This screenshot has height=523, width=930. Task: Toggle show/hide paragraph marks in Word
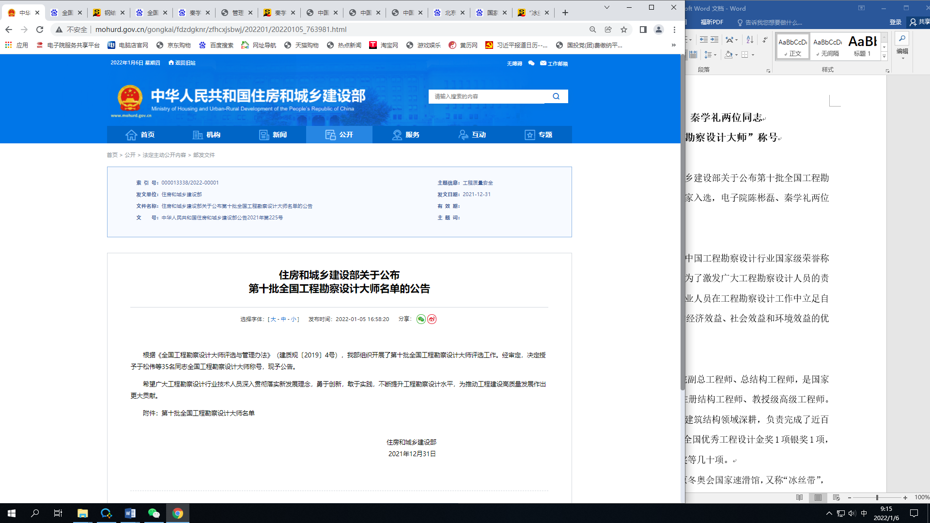(x=765, y=40)
